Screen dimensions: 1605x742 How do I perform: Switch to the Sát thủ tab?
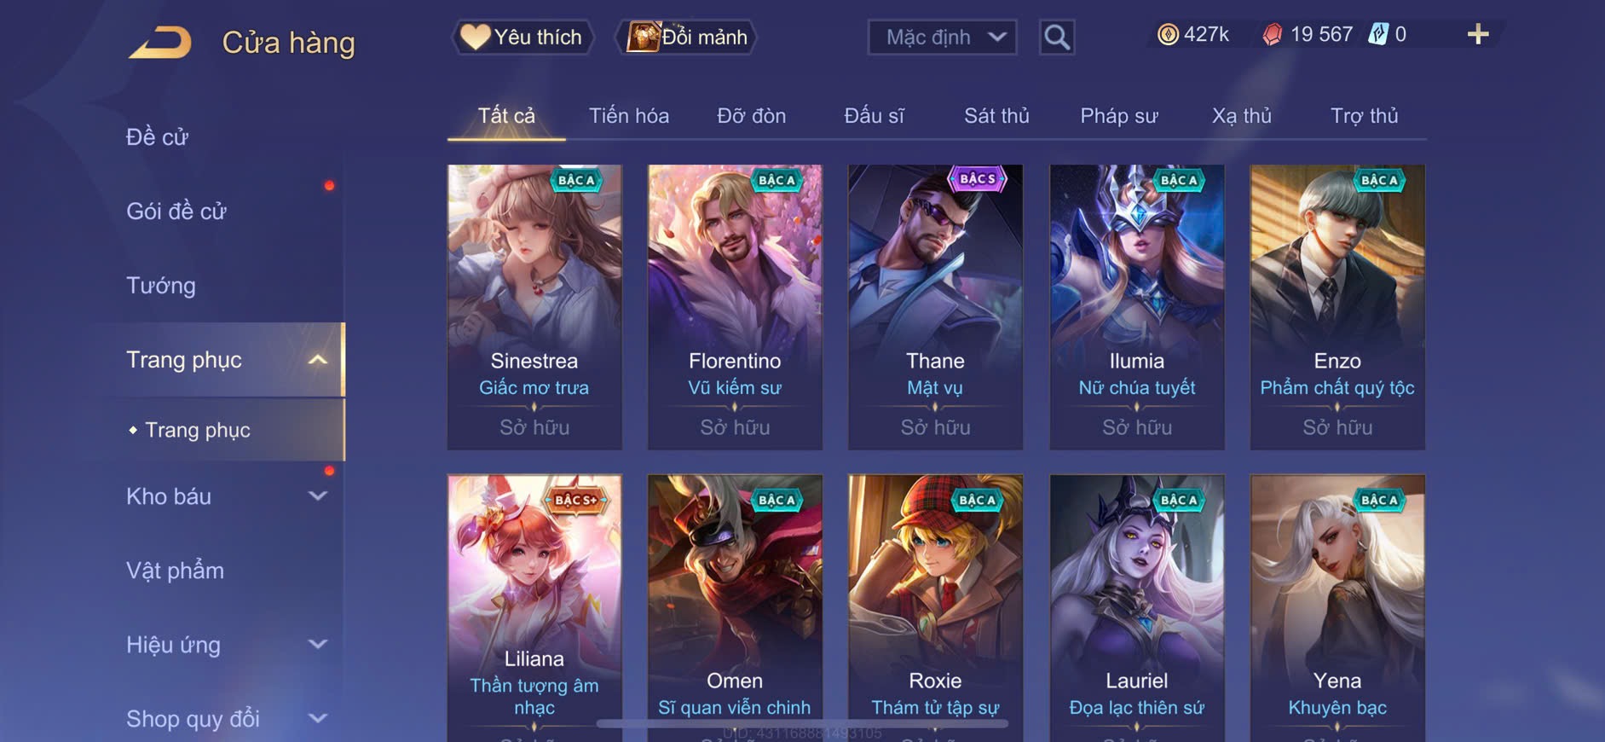[996, 116]
